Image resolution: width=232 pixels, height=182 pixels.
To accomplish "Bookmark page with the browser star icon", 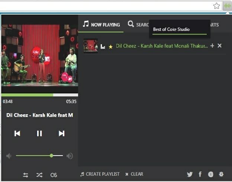I will pyautogui.click(x=216, y=6).
